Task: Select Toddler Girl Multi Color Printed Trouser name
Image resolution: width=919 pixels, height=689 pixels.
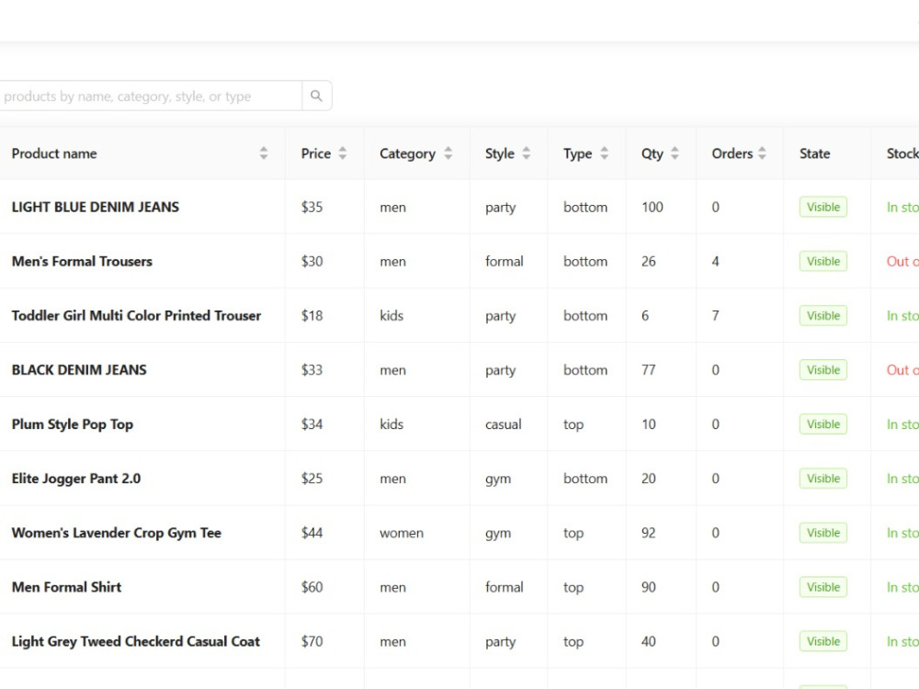Action: click(137, 316)
